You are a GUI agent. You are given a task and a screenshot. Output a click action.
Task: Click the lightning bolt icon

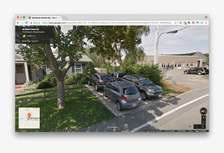pos(190,127)
